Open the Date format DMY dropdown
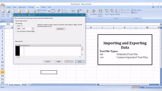This screenshot has height=91, width=162. tap(33, 29)
